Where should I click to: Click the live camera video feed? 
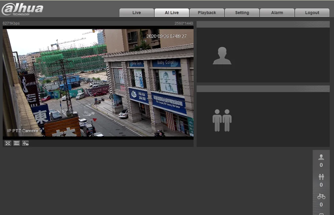point(98,83)
